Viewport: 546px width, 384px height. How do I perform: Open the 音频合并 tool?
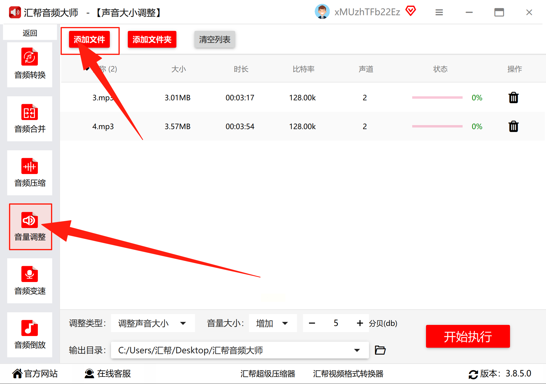(x=30, y=119)
